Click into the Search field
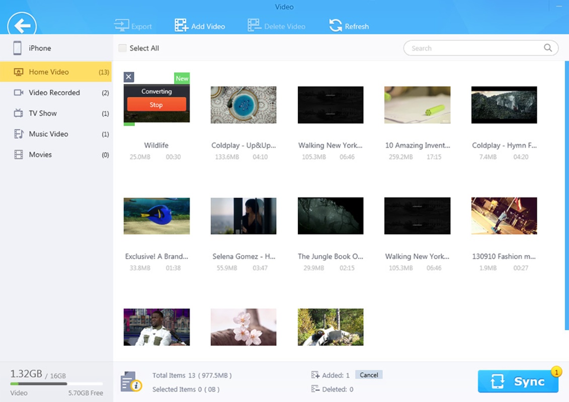569x402 pixels. point(473,48)
